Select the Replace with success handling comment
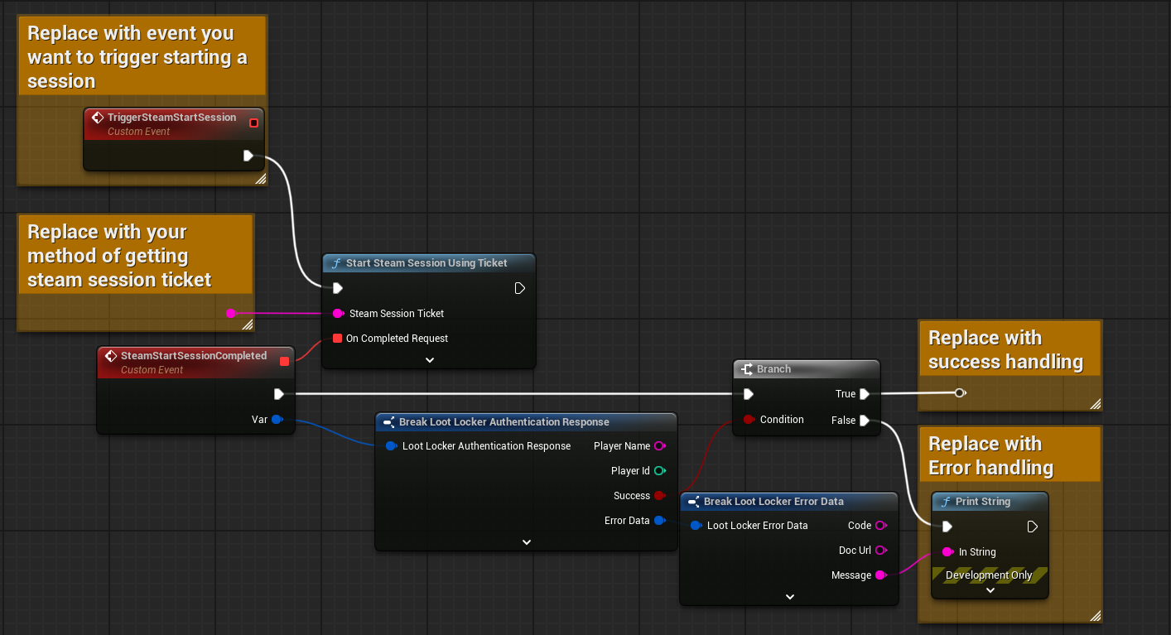Screen dimensions: 1171x635 [1009, 348]
